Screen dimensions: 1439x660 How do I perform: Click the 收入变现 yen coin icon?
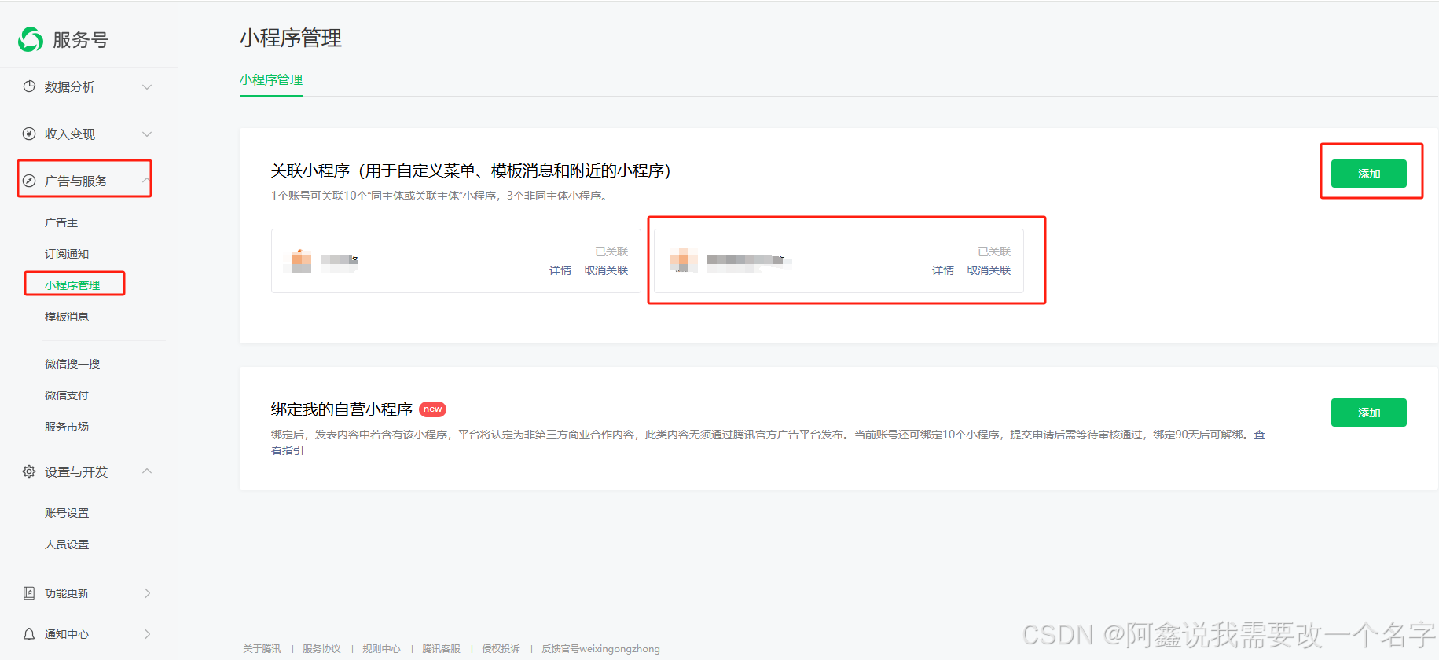29,134
